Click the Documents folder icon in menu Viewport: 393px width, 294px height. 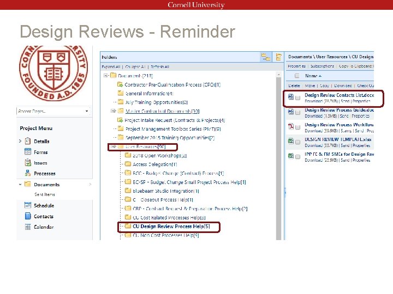28,184
